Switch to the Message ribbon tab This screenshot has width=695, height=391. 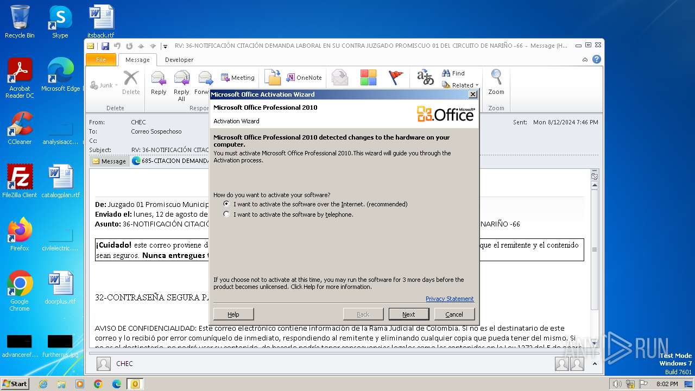coord(137,60)
